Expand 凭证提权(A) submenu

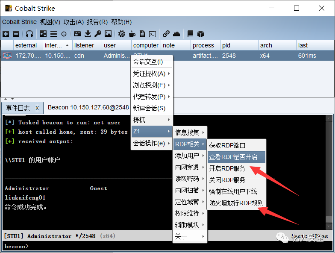[152, 74]
